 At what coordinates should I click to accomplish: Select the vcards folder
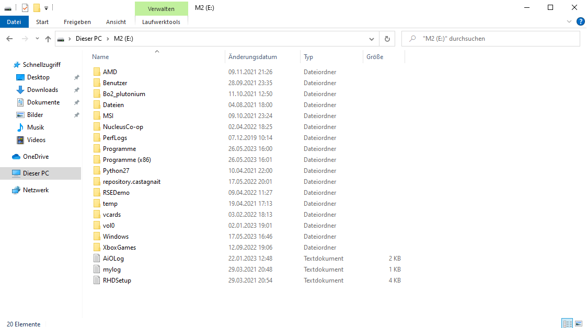111,215
